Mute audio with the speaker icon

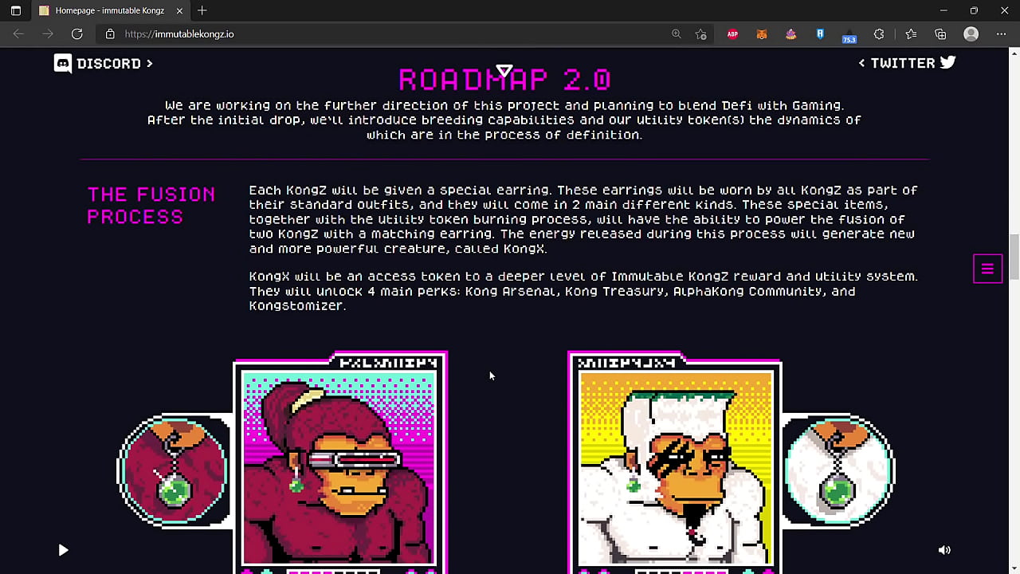point(944,550)
